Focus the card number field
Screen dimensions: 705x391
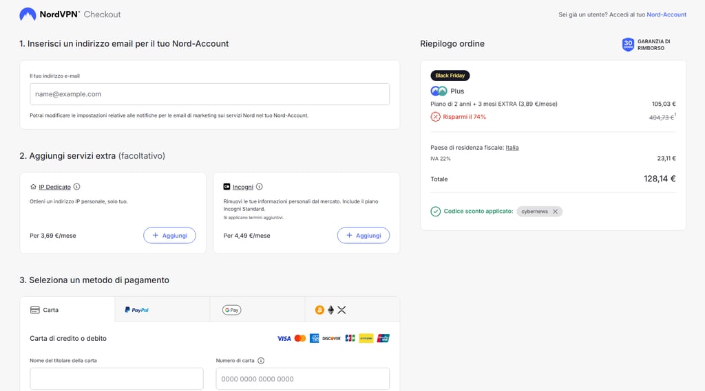pos(303,379)
